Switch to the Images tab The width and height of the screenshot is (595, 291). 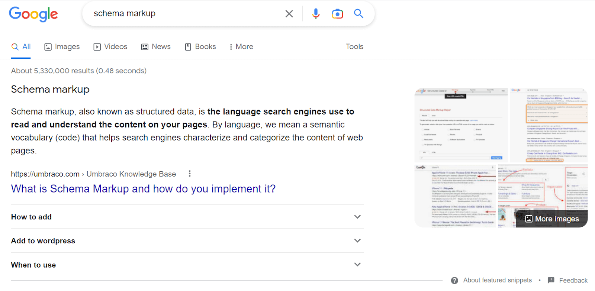[62, 47]
